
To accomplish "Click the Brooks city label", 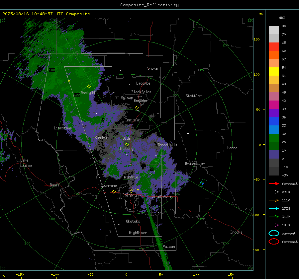I will 236,232.
